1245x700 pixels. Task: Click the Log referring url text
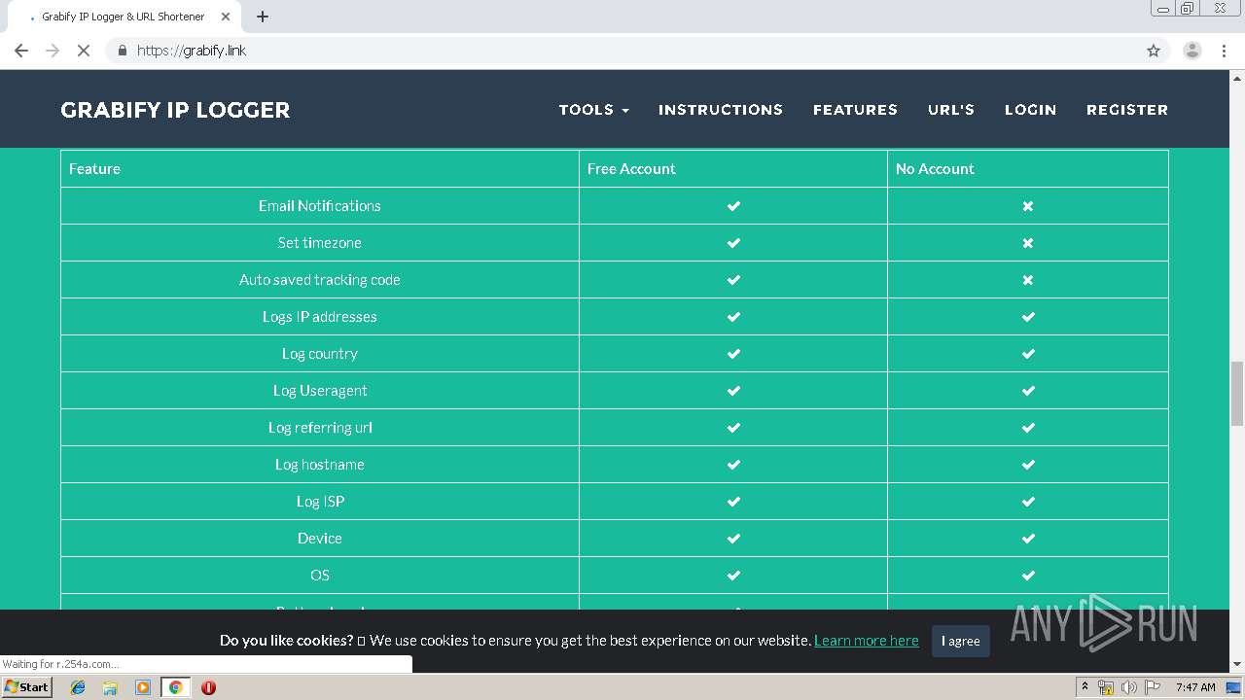tap(320, 428)
